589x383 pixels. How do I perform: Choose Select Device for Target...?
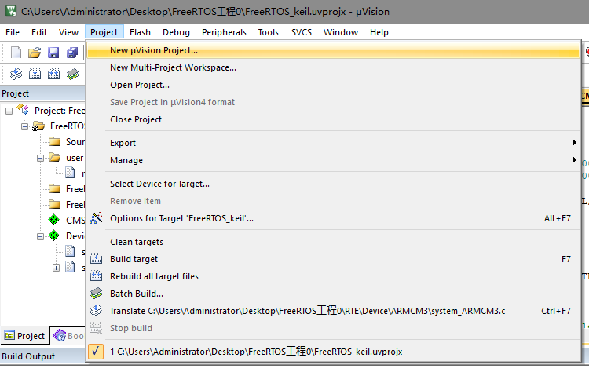point(334,184)
